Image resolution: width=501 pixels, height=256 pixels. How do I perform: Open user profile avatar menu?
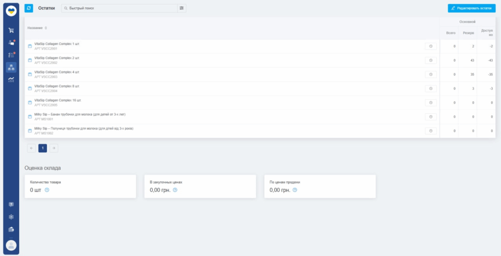pos(11,245)
